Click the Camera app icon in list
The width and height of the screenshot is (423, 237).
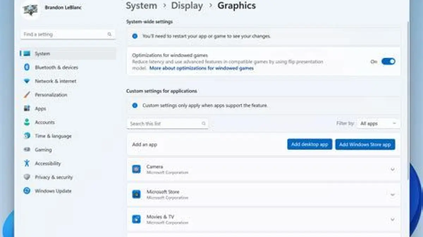(136, 169)
